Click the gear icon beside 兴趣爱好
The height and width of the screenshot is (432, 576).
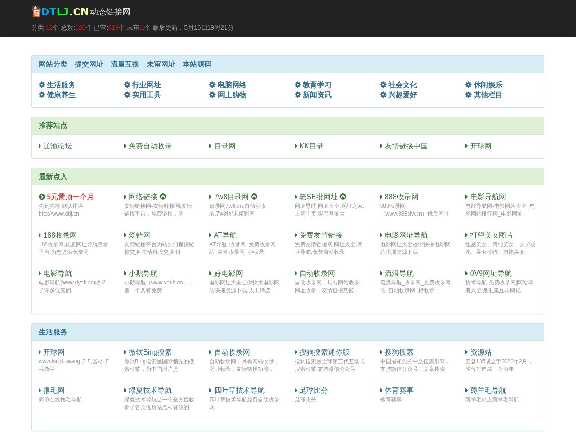click(x=383, y=94)
